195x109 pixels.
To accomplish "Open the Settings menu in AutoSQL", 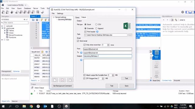I will [x=60, y=13].
